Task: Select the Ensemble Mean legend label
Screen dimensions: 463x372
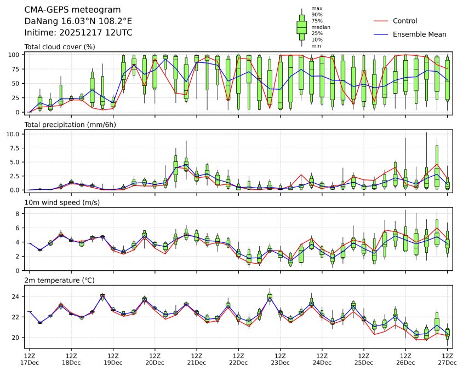Action: (x=419, y=34)
